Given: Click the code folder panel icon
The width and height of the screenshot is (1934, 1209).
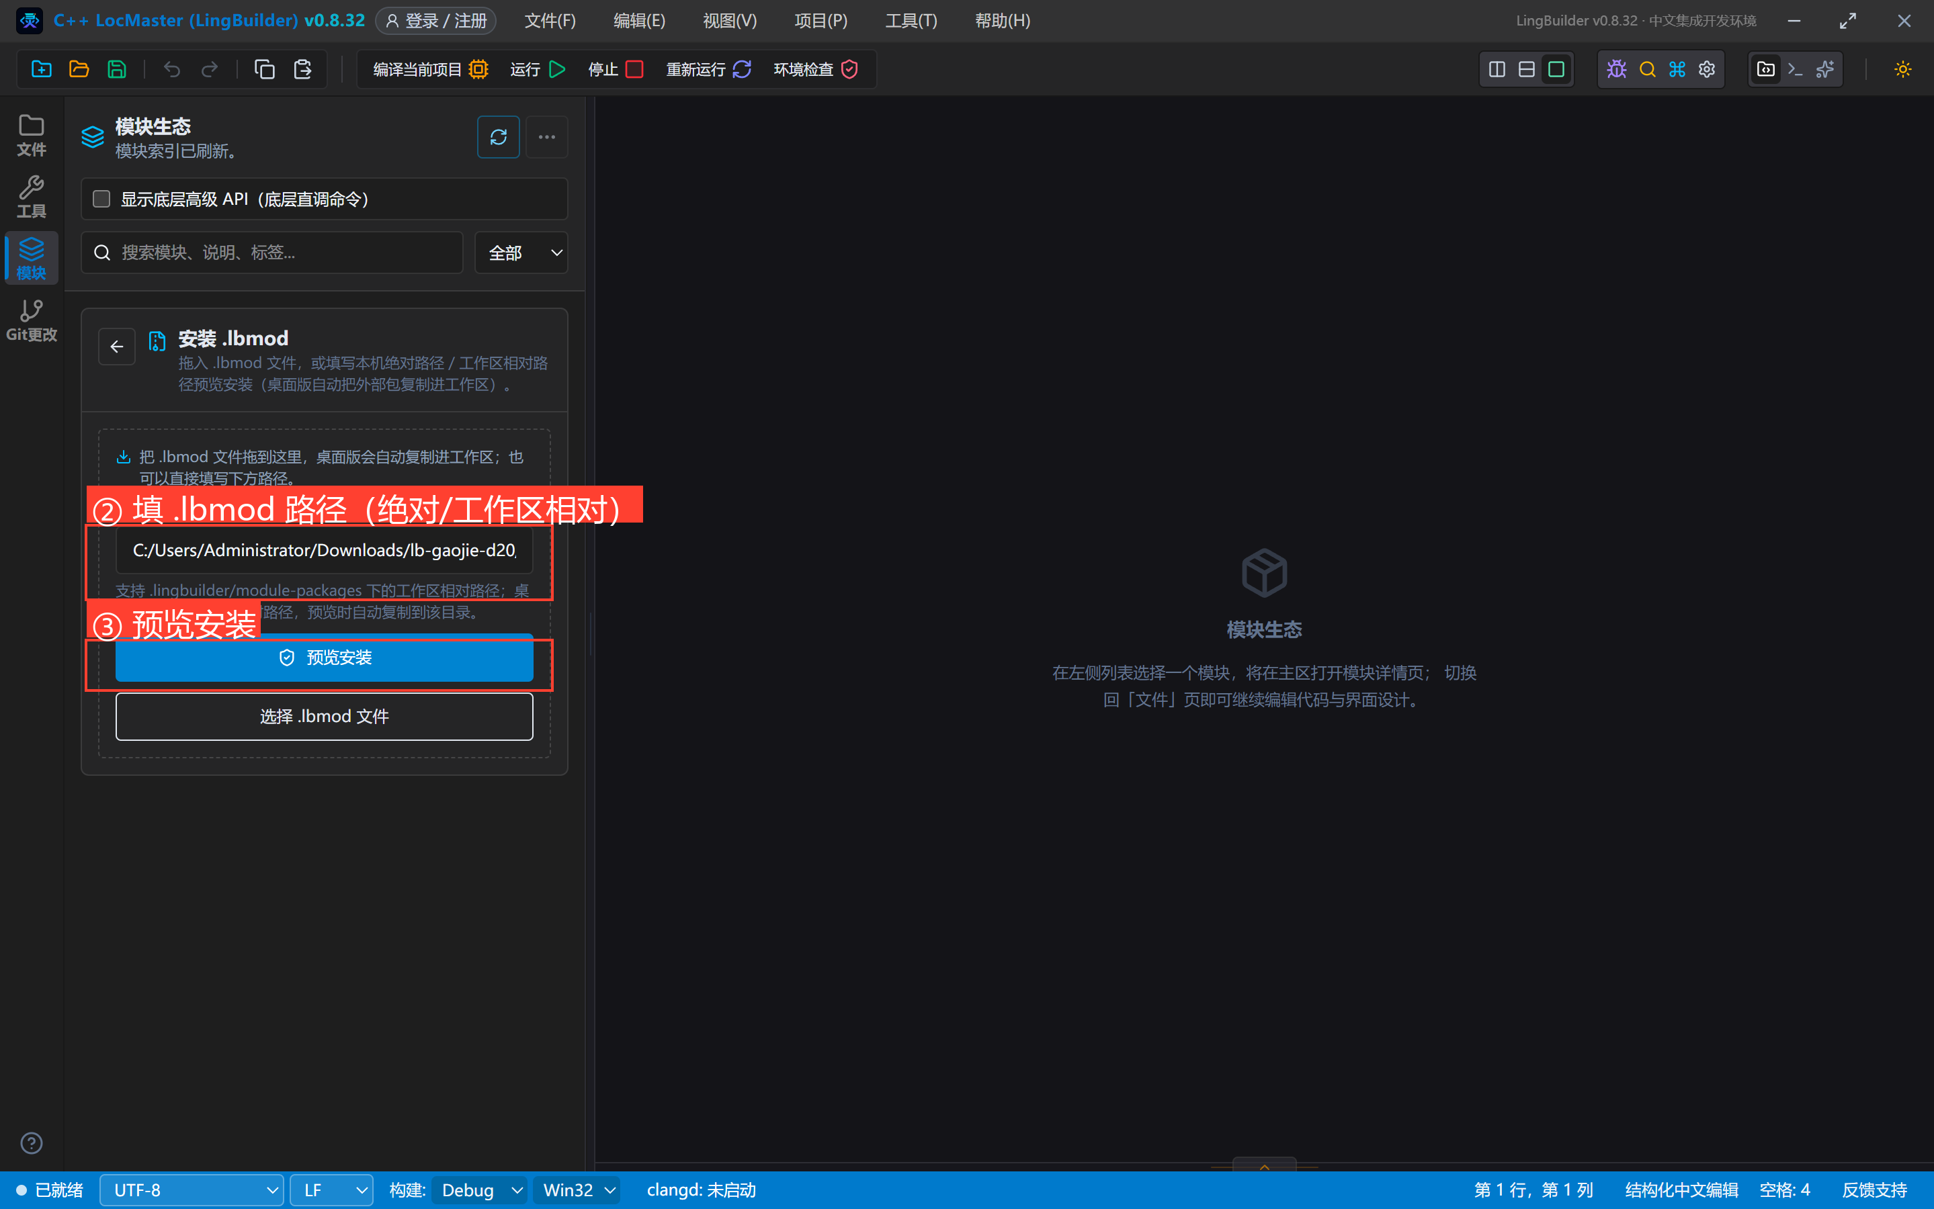Looking at the screenshot, I should point(1765,70).
